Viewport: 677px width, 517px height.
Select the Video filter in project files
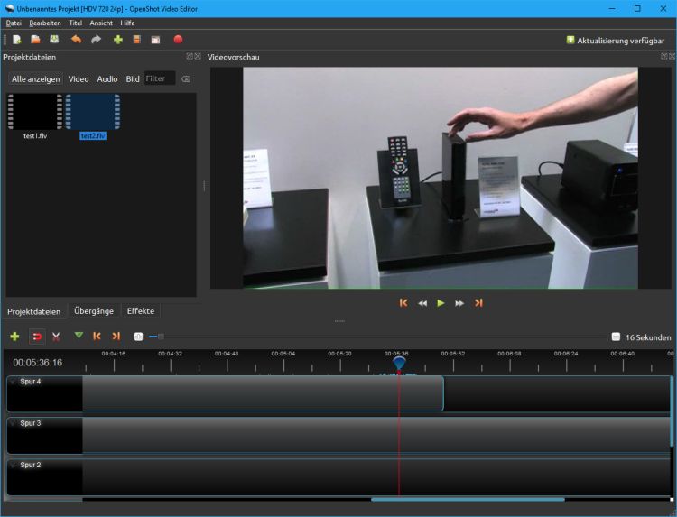79,79
